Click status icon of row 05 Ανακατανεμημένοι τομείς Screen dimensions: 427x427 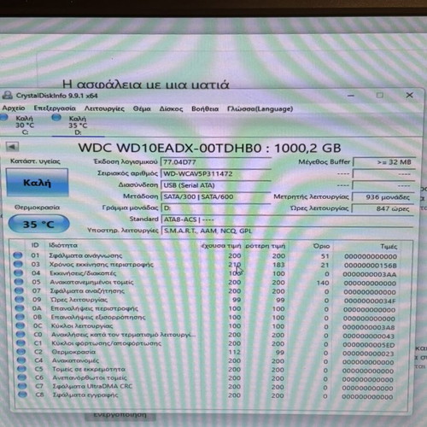pos(19,282)
